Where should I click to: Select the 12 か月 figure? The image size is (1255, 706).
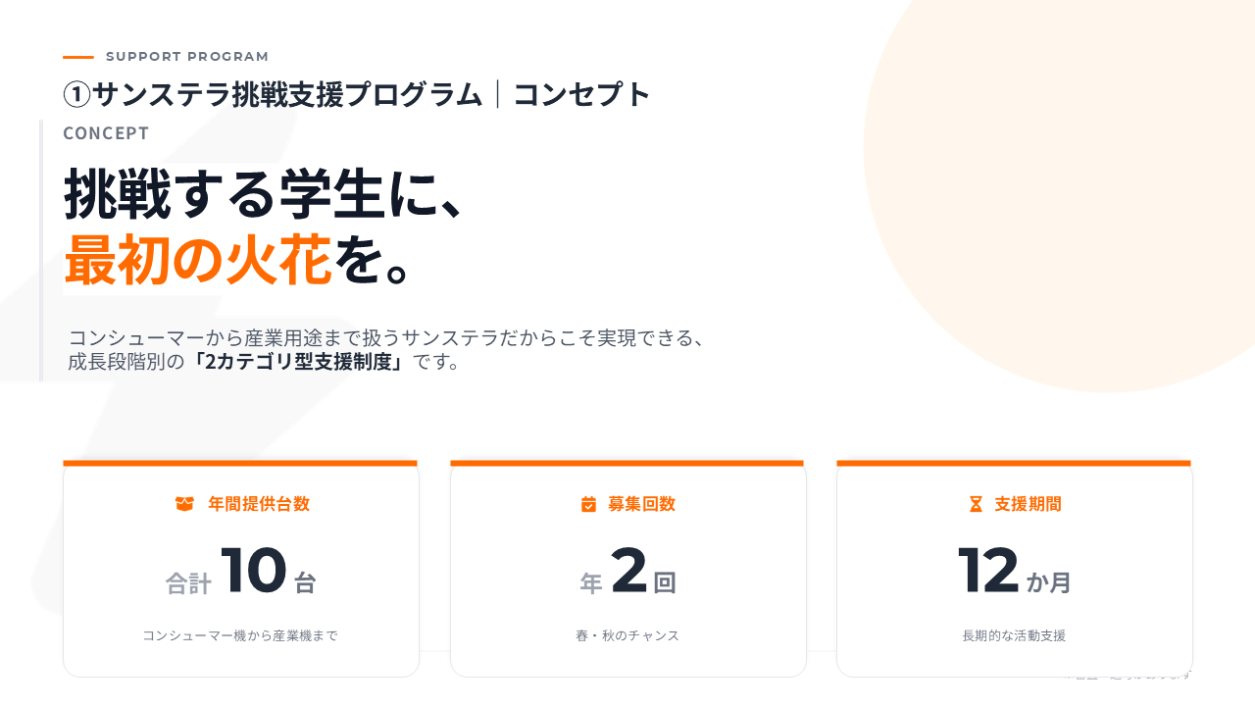1014,573
